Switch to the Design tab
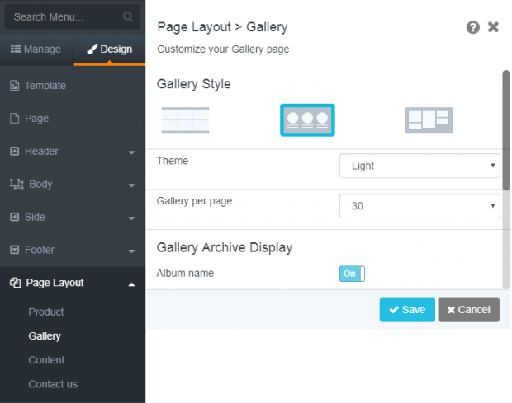 point(110,49)
